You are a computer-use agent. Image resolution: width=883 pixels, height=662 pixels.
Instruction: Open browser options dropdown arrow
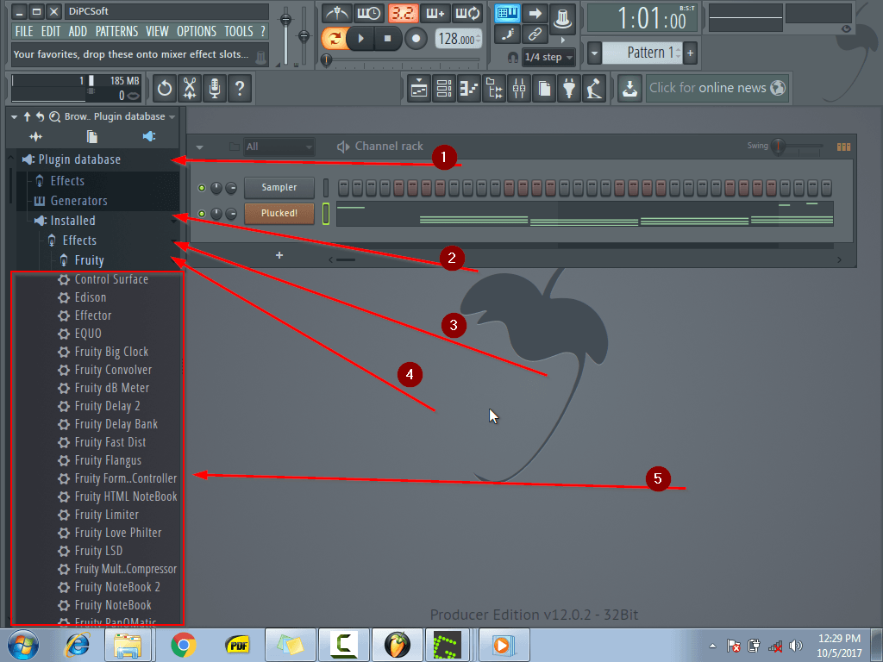pos(14,117)
